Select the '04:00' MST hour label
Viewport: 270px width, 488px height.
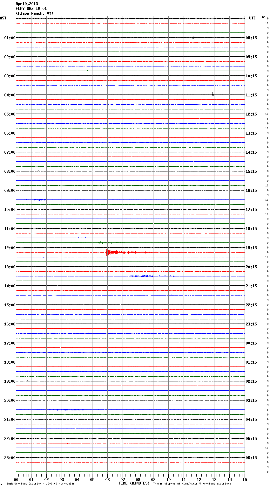click(10, 95)
